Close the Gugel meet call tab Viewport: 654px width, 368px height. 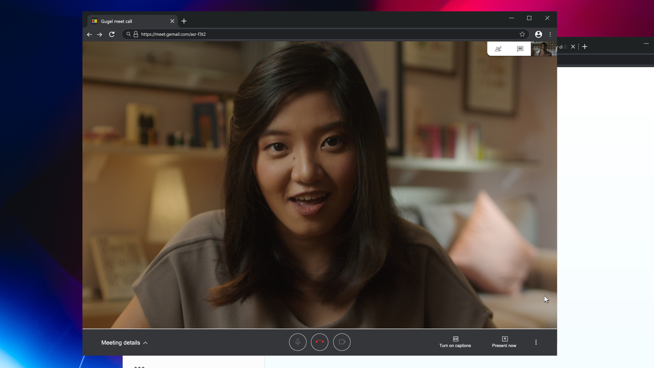(x=172, y=21)
